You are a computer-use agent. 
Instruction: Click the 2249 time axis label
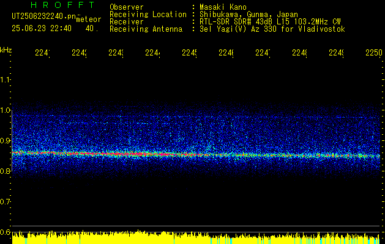click(337, 52)
